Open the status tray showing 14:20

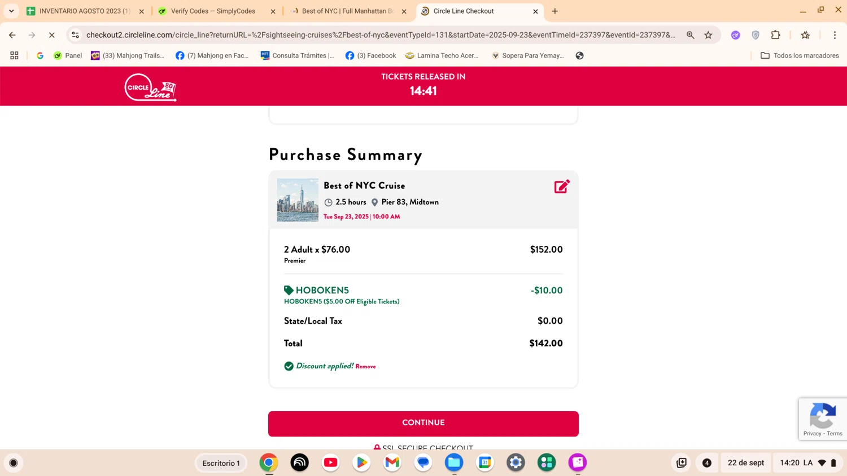[808, 463]
